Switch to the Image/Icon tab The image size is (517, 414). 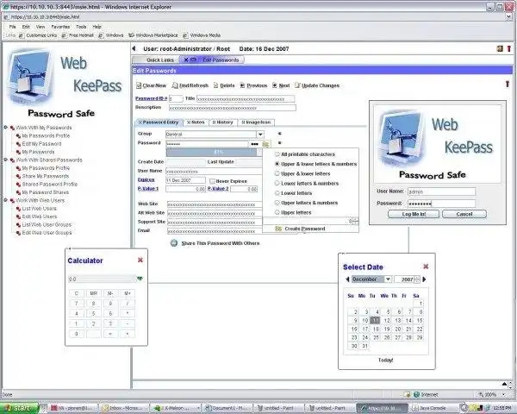tap(256, 122)
